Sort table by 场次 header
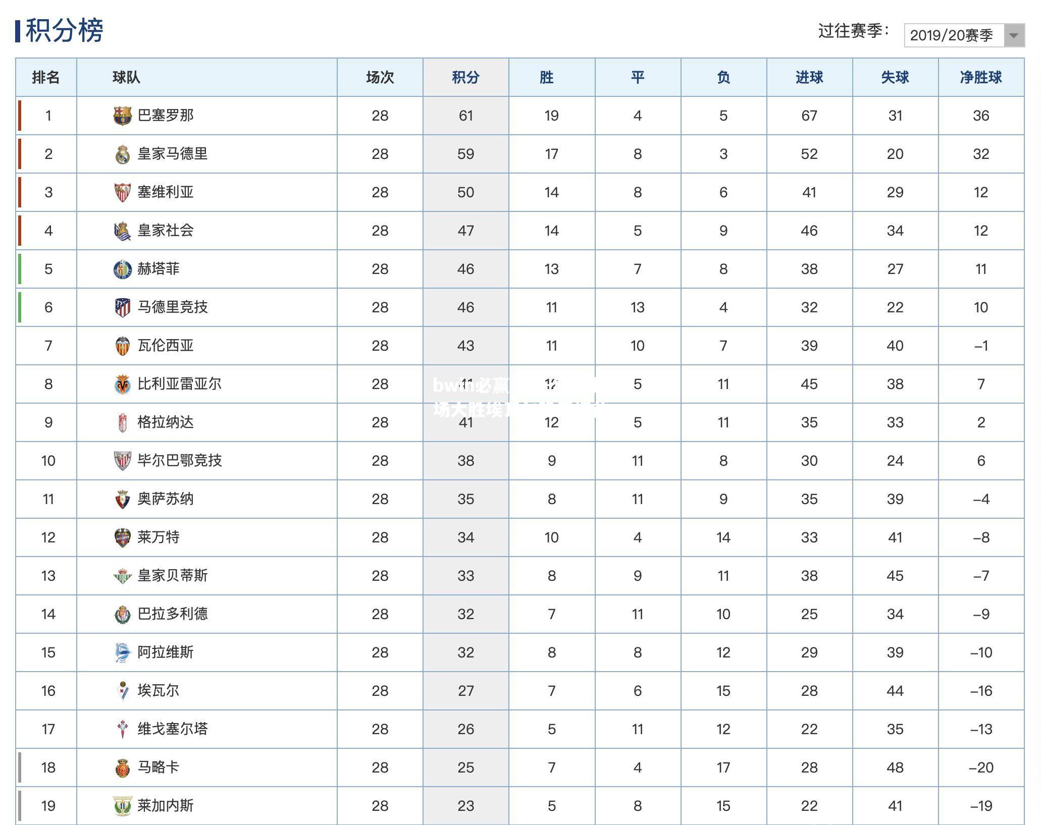Viewport: 1041px width, 825px height. [x=380, y=77]
